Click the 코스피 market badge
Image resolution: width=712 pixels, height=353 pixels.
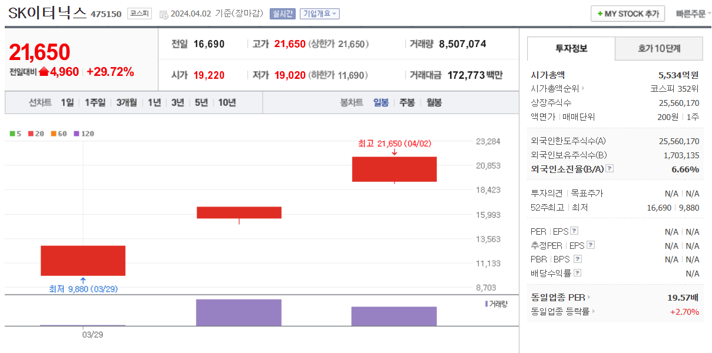(140, 14)
